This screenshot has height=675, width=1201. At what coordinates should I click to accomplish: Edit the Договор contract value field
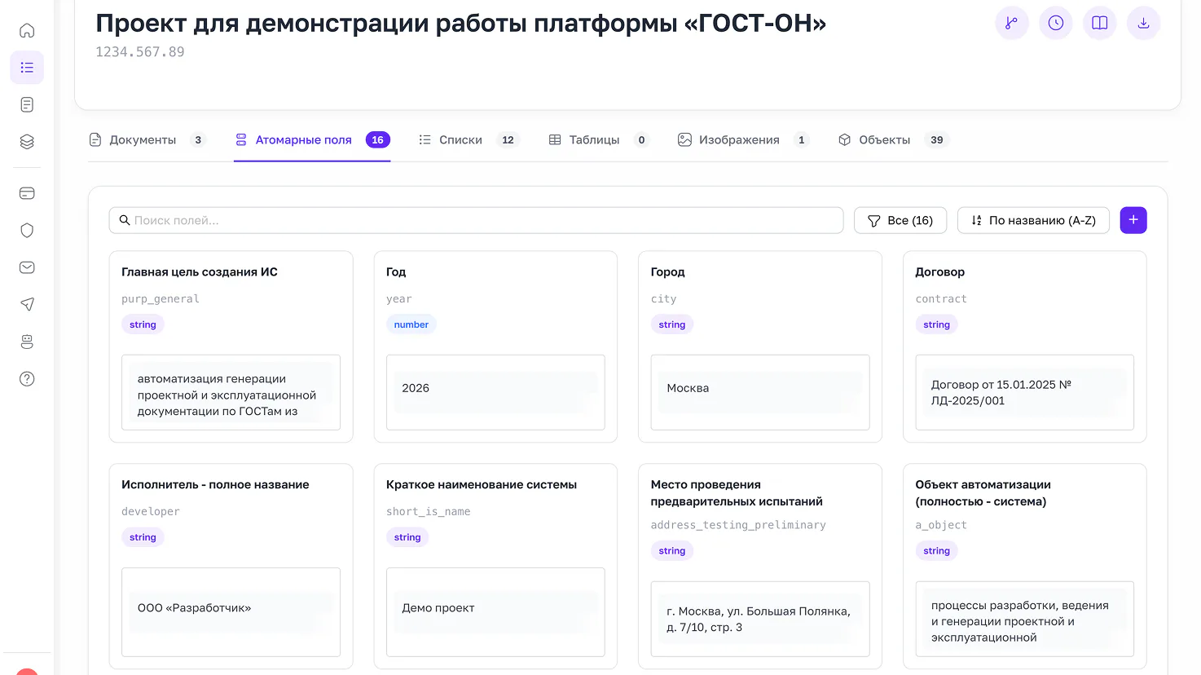coord(1024,392)
